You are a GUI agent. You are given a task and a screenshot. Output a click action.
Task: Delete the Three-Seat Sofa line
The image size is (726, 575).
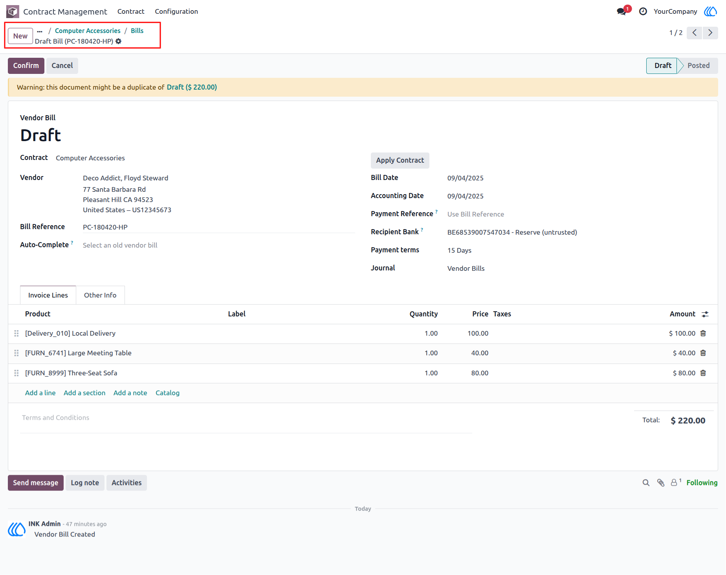[703, 373]
